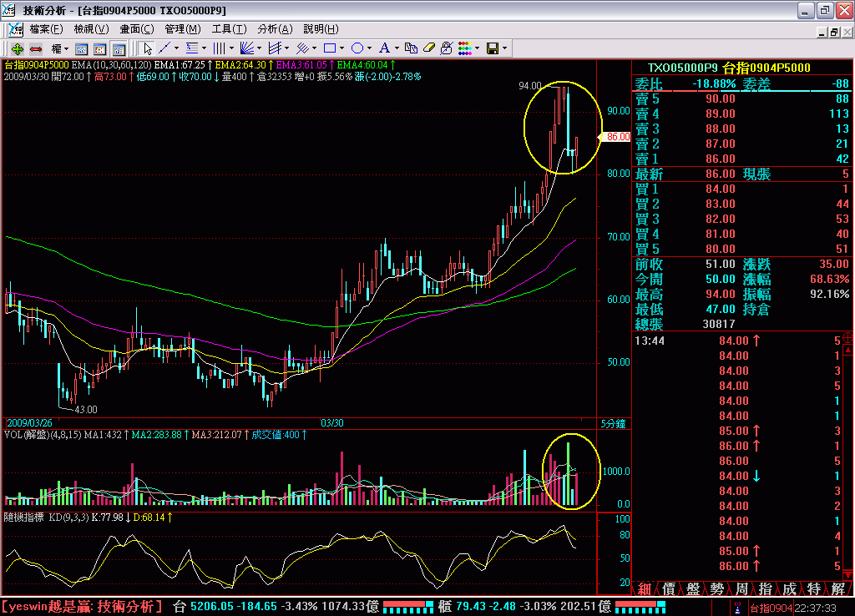Click the 委比 -18.88% header
Viewport: 855px width, 616px height.
coord(685,84)
